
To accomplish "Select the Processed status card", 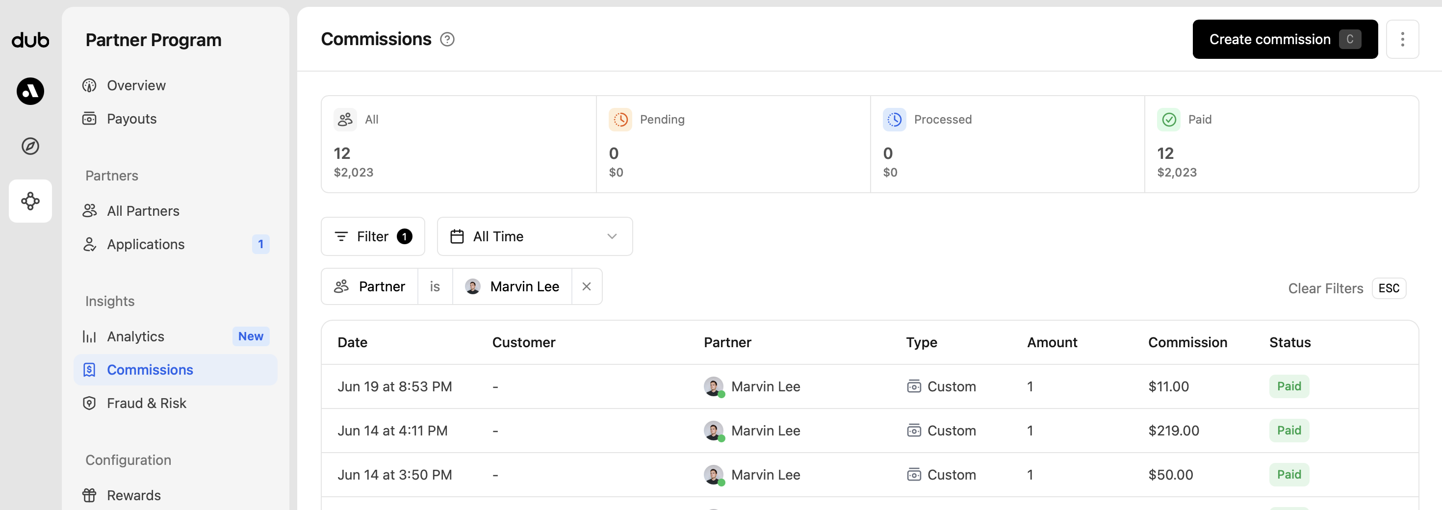I will [x=1007, y=145].
